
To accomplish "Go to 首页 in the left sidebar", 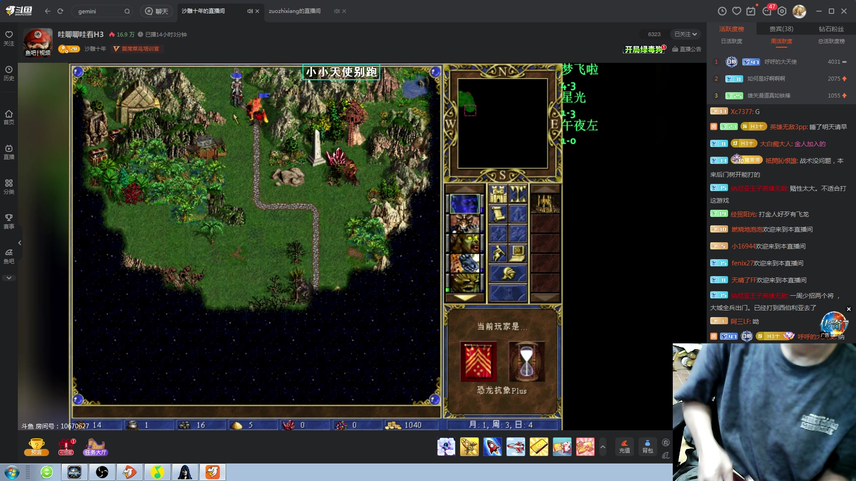I will [x=9, y=117].
